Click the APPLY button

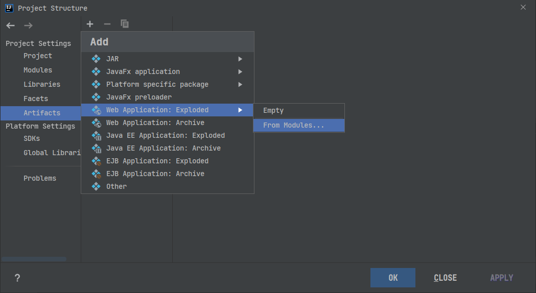(501, 278)
